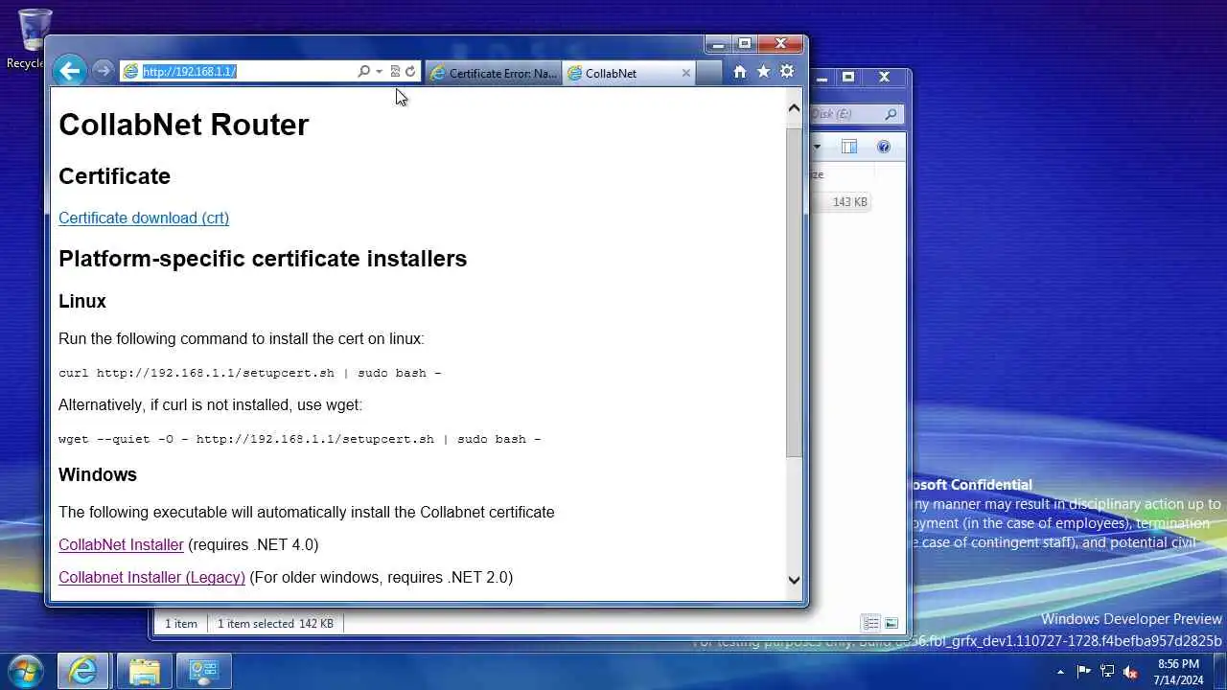Go back with the browser Back arrow
This screenshot has height=690, width=1227.
click(x=69, y=71)
